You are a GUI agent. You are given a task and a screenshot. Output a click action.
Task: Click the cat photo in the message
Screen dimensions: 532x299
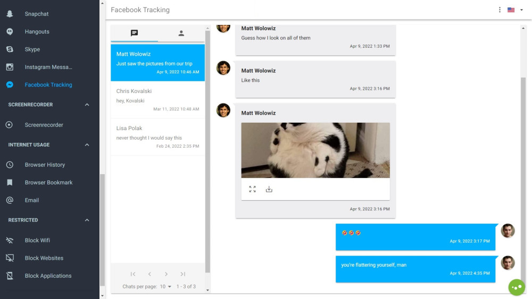315,150
